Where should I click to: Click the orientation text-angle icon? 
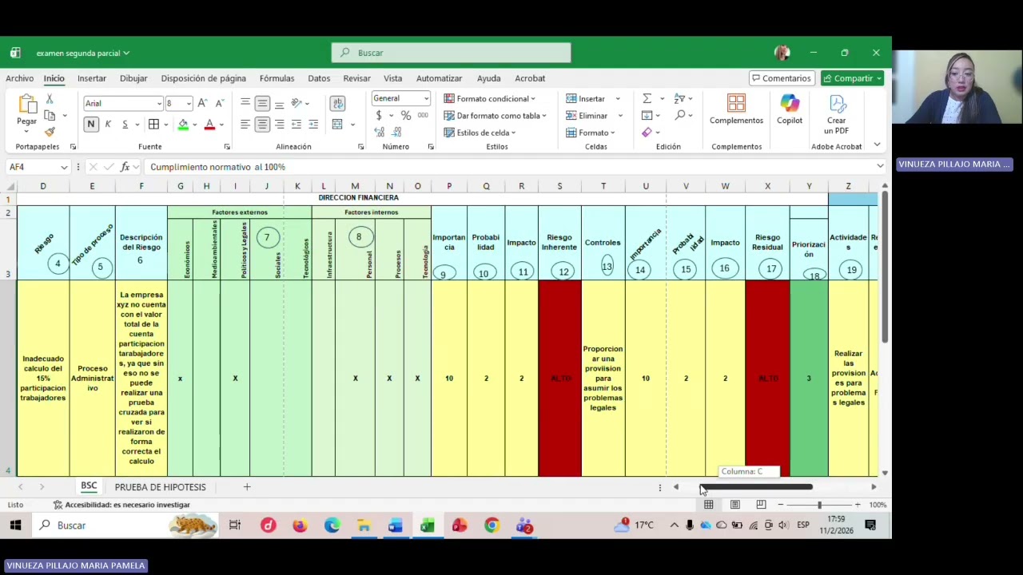(297, 103)
